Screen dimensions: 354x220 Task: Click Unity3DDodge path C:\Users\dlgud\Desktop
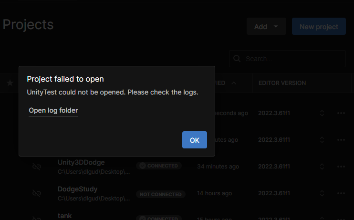coord(94,172)
